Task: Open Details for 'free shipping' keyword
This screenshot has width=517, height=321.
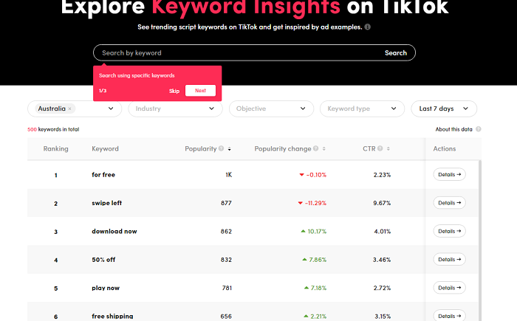Action: click(x=449, y=316)
